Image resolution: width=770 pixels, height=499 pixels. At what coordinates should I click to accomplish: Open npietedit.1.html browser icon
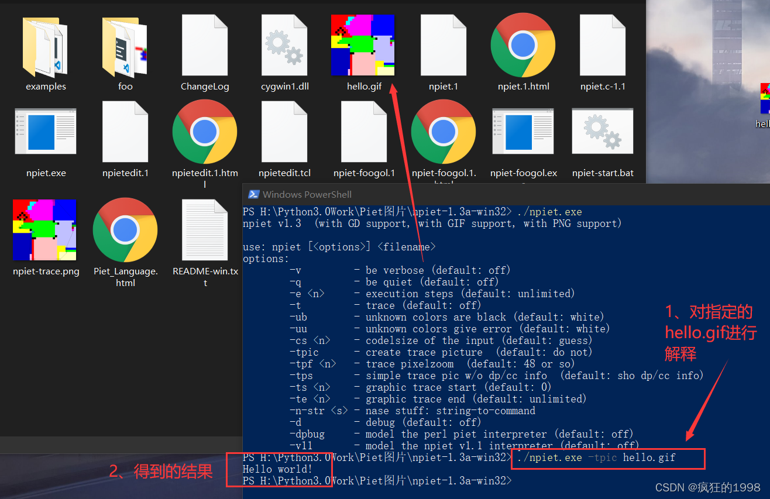coord(205,131)
